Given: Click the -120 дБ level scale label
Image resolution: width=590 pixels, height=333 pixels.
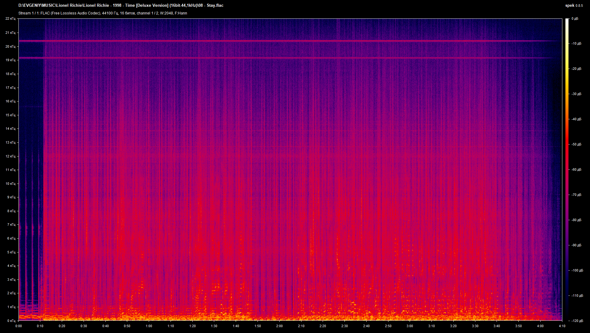Looking at the screenshot, I should (x=577, y=321).
